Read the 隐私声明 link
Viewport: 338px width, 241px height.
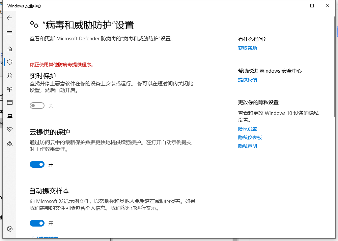247,146
